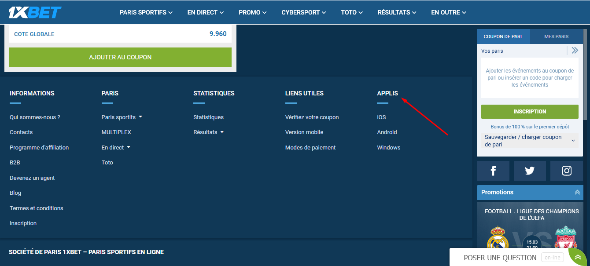
Task: Expand En direct footer submenu
Action: click(129, 147)
